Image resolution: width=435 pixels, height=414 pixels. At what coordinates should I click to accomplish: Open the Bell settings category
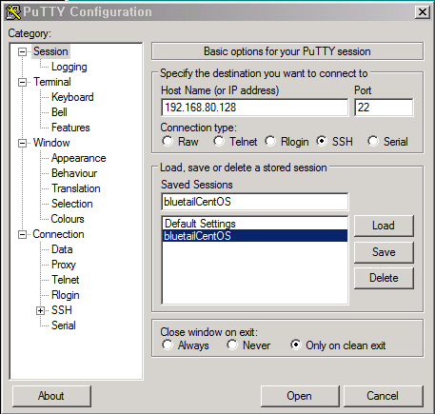59,112
